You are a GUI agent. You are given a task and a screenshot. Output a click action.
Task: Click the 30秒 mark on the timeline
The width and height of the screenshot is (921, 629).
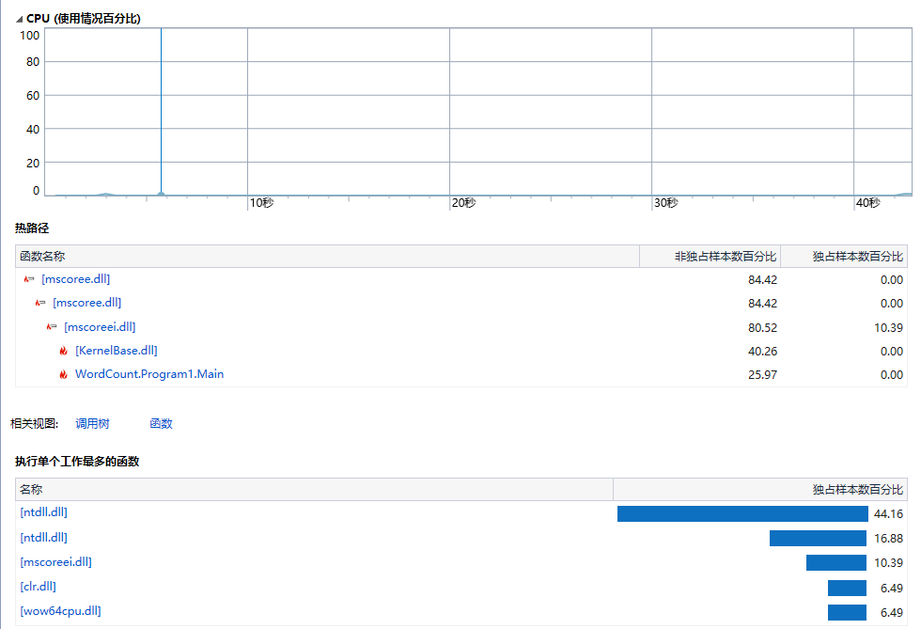[x=666, y=203]
